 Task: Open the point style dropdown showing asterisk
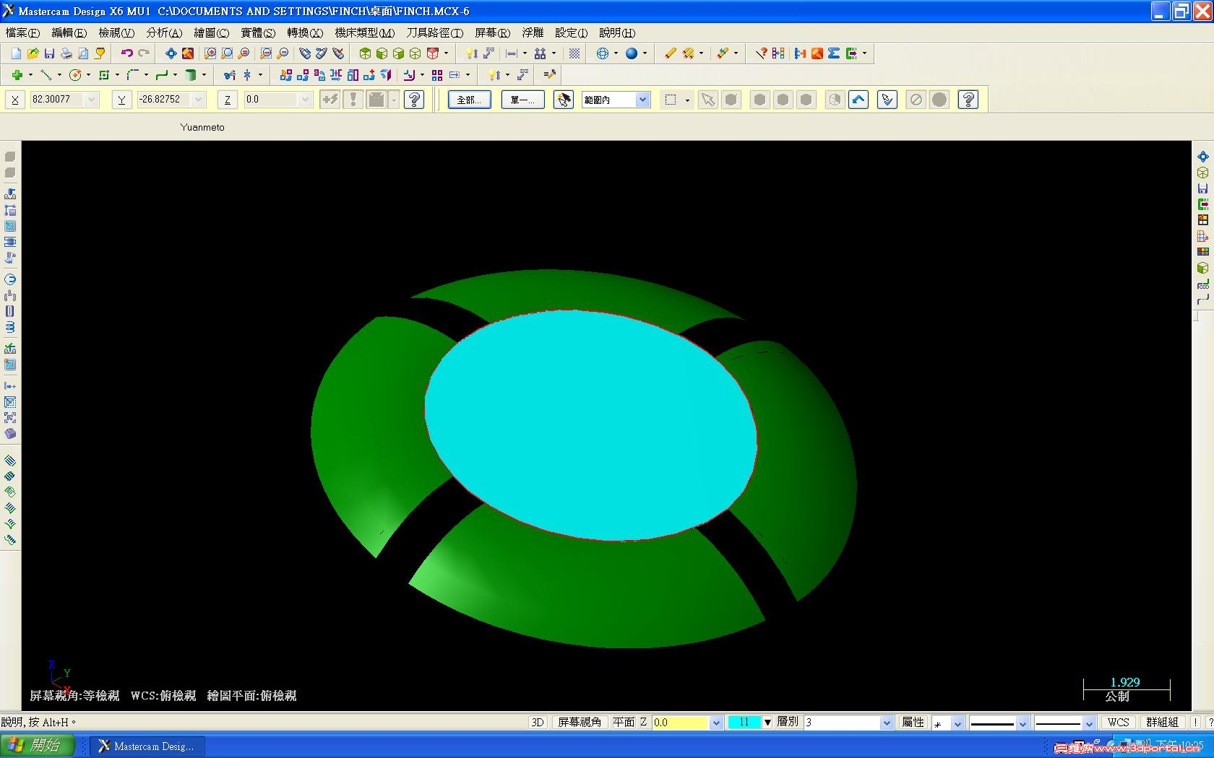[x=957, y=723]
